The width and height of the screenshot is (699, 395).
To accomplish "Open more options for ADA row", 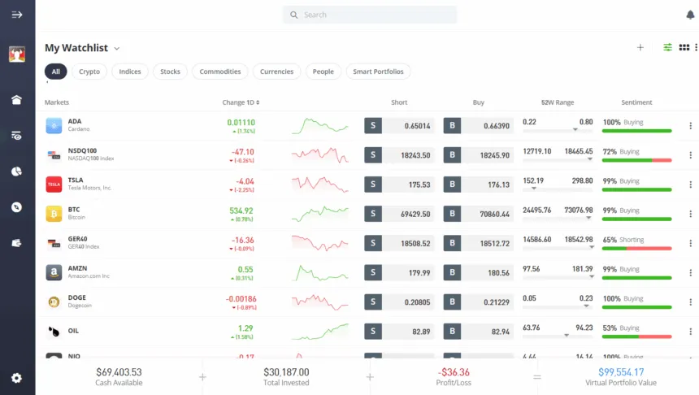I will coord(690,126).
